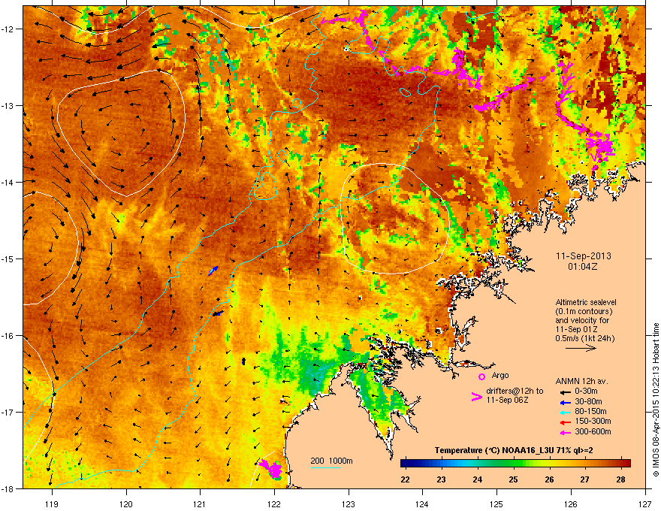Image resolution: width=661 pixels, height=511 pixels.
Task: Click the magenta drifters arrowhead legend symbol
Action: click(x=476, y=397)
